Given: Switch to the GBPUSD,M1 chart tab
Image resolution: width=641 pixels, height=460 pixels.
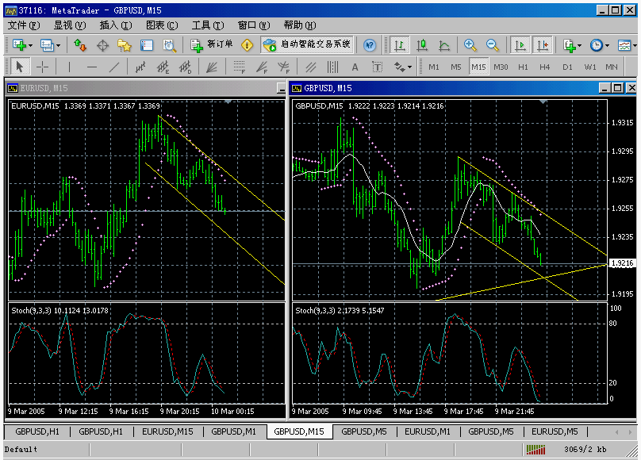Looking at the screenshot, I should click(233, 431).
